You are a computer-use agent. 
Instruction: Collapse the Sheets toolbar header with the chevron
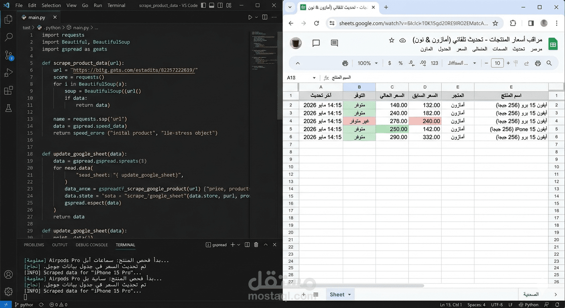click(298, 63)
